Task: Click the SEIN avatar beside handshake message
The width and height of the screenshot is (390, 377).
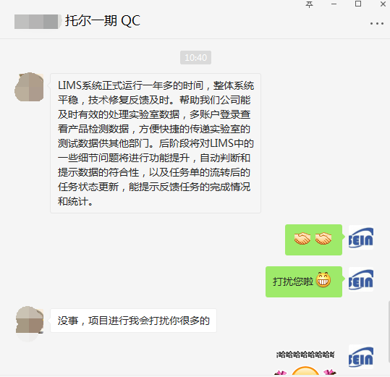Action: pyautogui.click(x=360, y=237)
